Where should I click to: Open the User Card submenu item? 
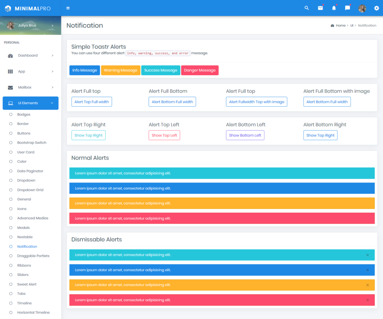[26, 152]
